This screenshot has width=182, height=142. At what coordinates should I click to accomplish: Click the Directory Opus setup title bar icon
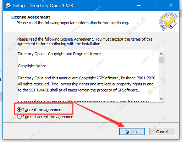click(9, 6)
